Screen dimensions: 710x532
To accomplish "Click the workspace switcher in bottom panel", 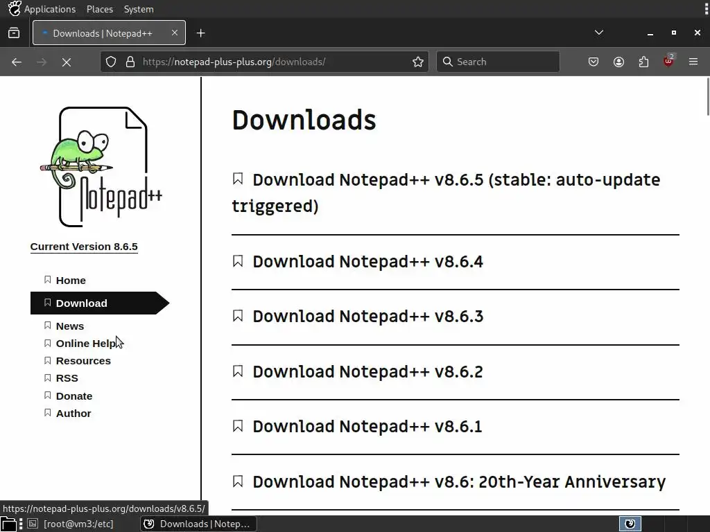I will [x=630, y=524].
